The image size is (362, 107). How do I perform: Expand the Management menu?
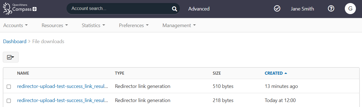pos(179,25)
